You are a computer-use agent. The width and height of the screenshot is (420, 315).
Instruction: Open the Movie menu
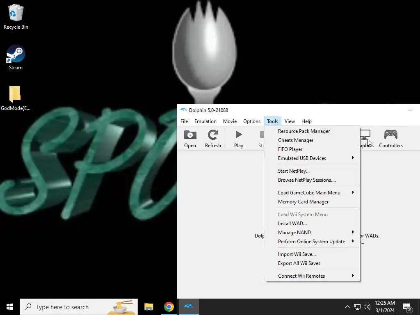click(230, 121)
